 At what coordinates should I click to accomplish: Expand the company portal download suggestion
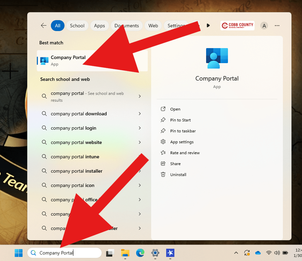pos(140,114)
